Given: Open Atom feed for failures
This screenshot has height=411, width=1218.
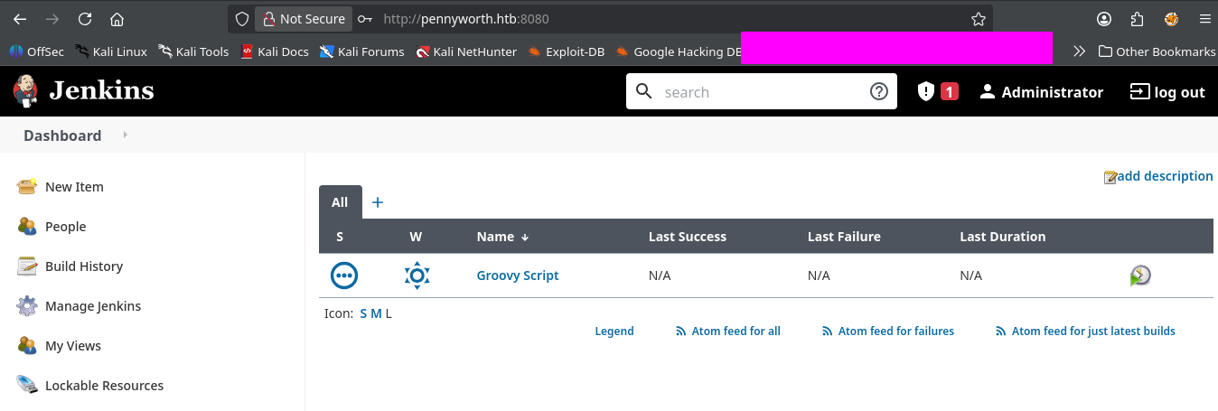Looking at the screenshot, I should point(888,332).
